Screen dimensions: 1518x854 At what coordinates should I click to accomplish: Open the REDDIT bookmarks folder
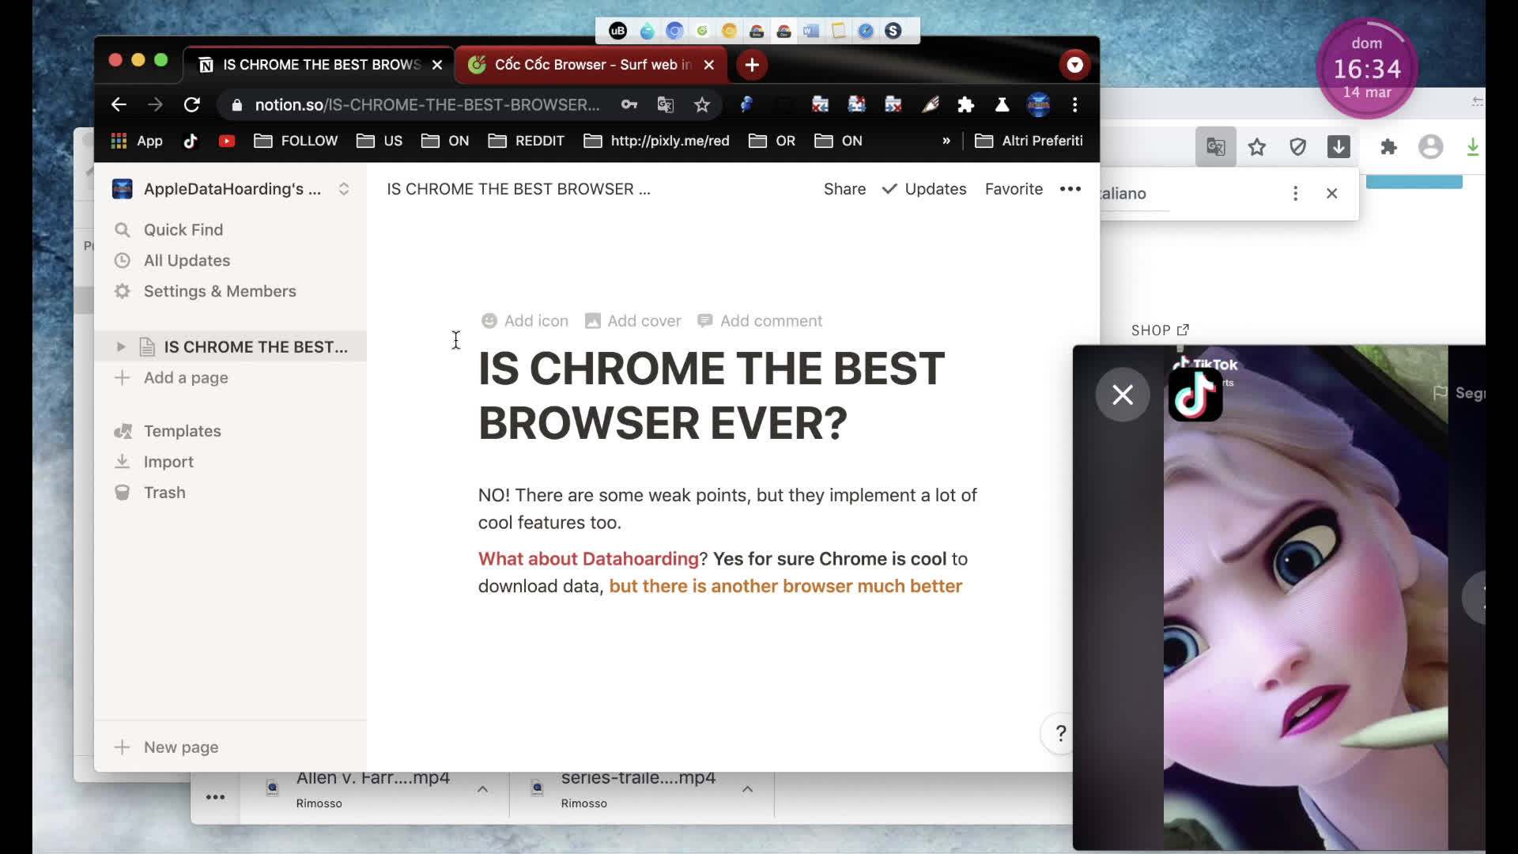[527, 141]
